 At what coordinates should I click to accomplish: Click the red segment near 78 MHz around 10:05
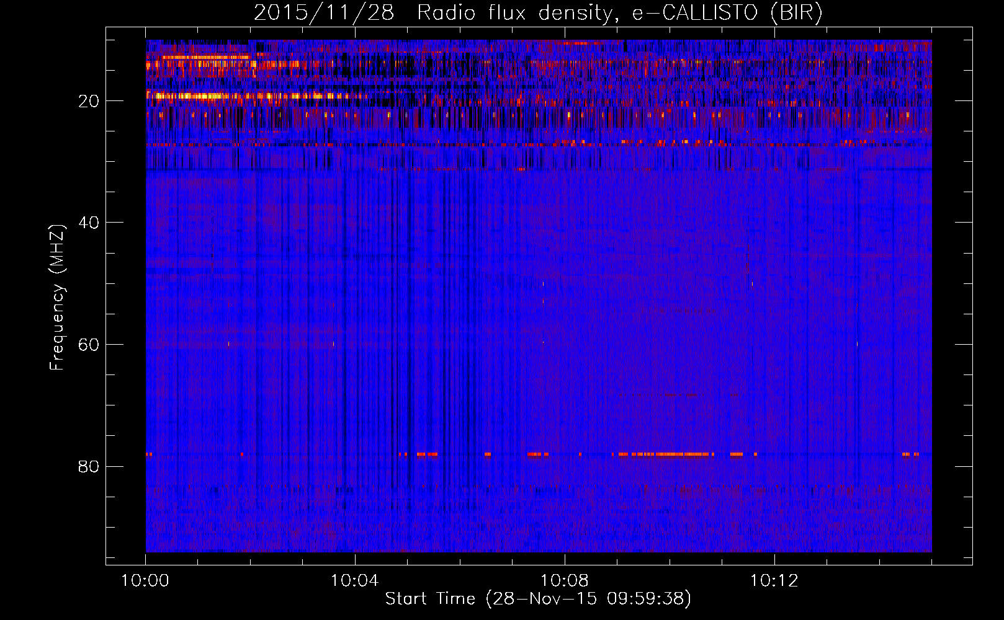click(x=427, y=454)
